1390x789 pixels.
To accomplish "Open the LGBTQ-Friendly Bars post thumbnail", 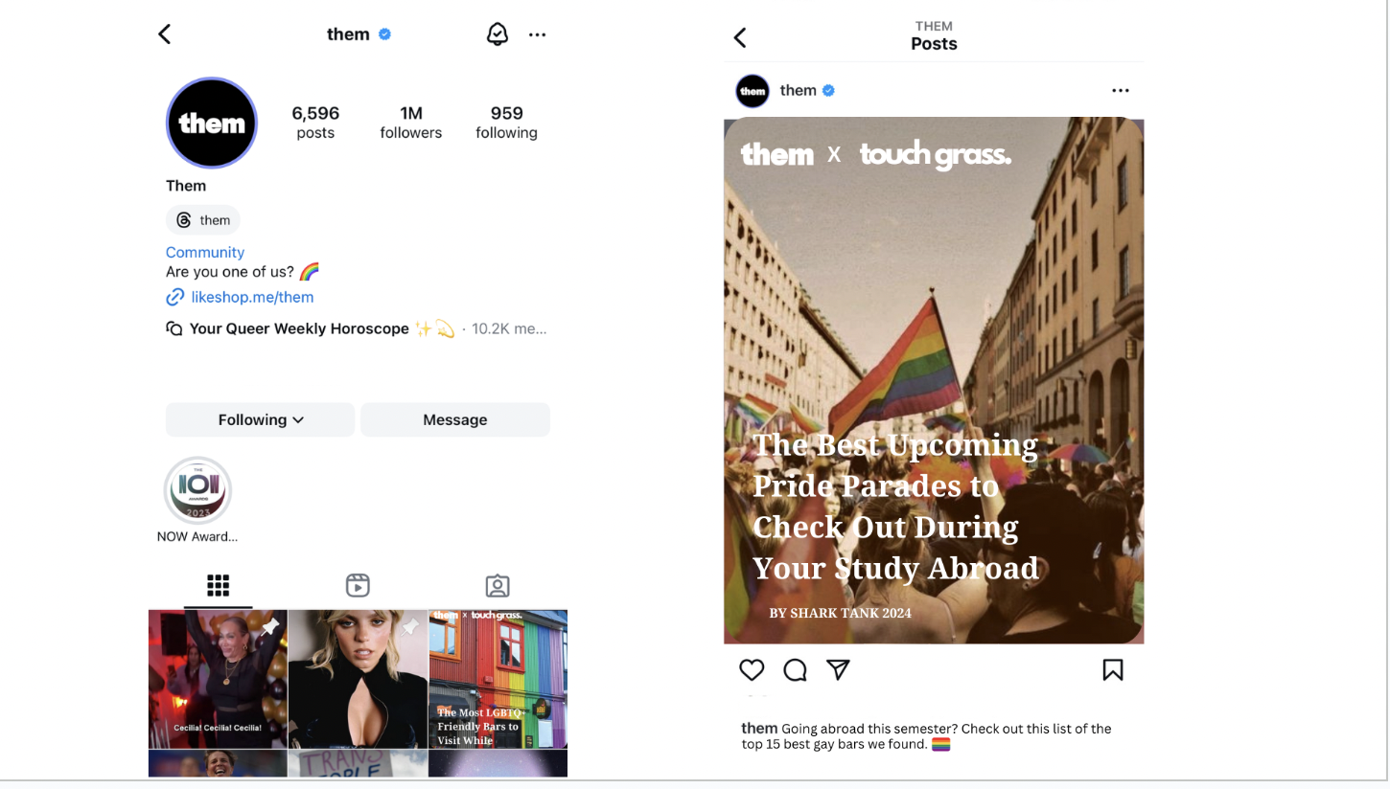I will [x=498, y=679].
